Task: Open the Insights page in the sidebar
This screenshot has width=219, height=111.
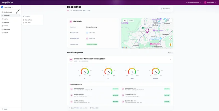Action: point(6,19)
